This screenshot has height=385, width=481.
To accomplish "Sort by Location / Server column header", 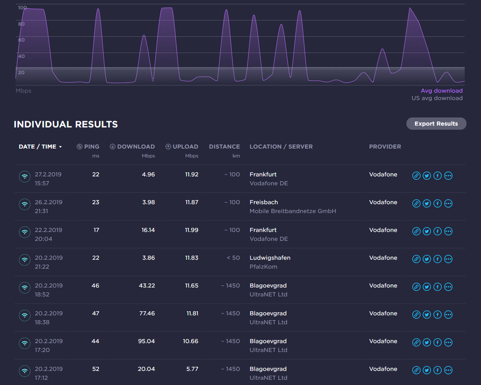I will tap(281, 147).
